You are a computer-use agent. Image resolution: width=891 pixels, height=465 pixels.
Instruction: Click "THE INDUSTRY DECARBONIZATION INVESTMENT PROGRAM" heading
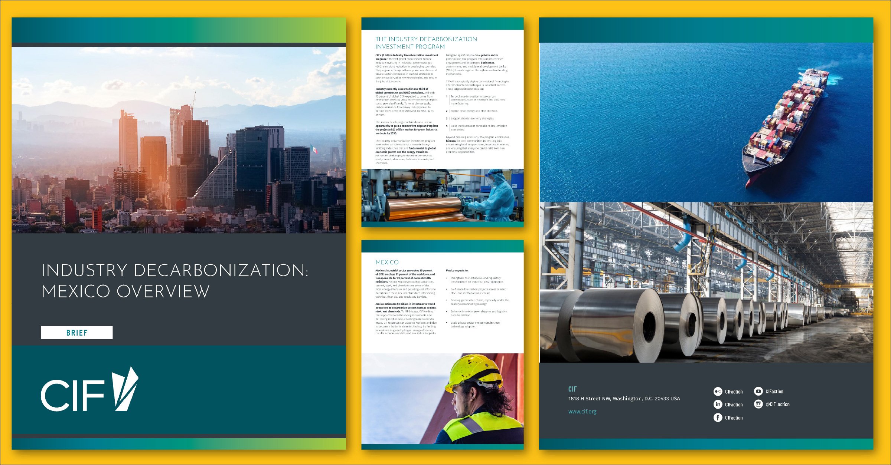coord(426,43)
